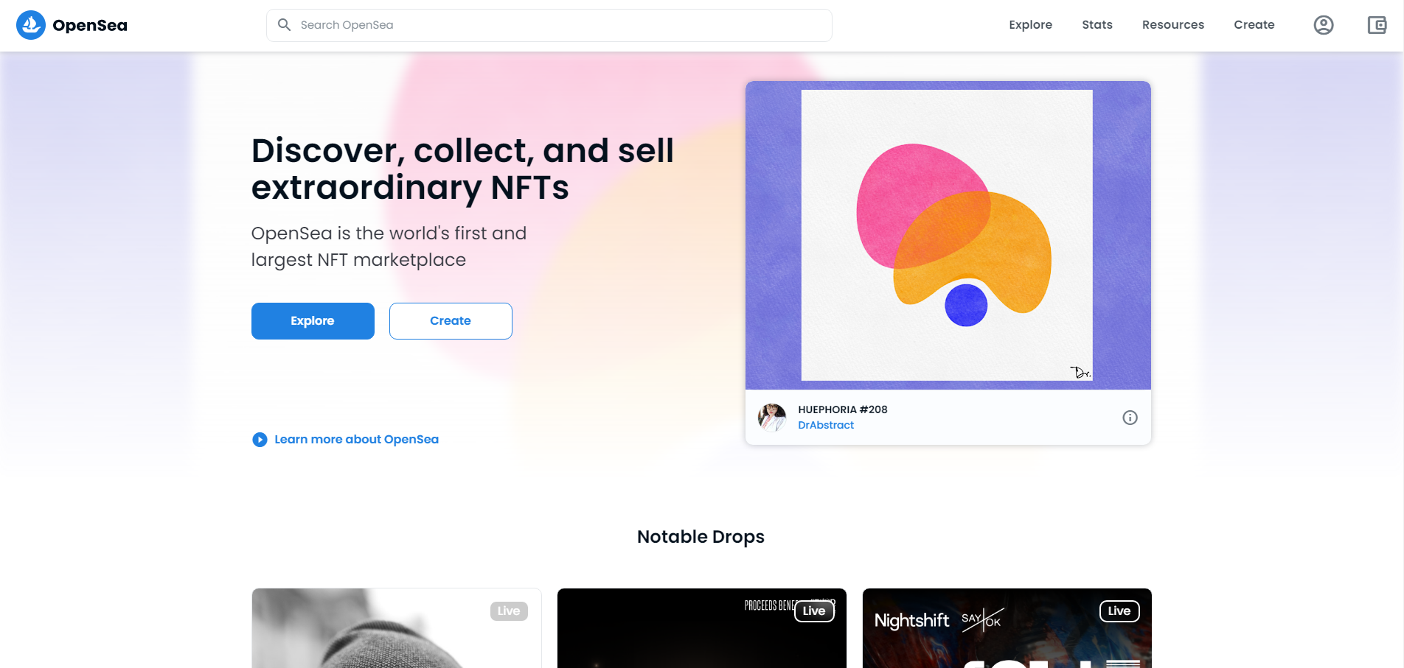Open the HUEPHORIA #208 featured artwork
This screenshot has width=1404, height=668.
click(948, 236)
